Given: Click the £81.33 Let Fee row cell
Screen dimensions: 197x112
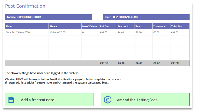Looking at the screenshot, I should (108, 32).
